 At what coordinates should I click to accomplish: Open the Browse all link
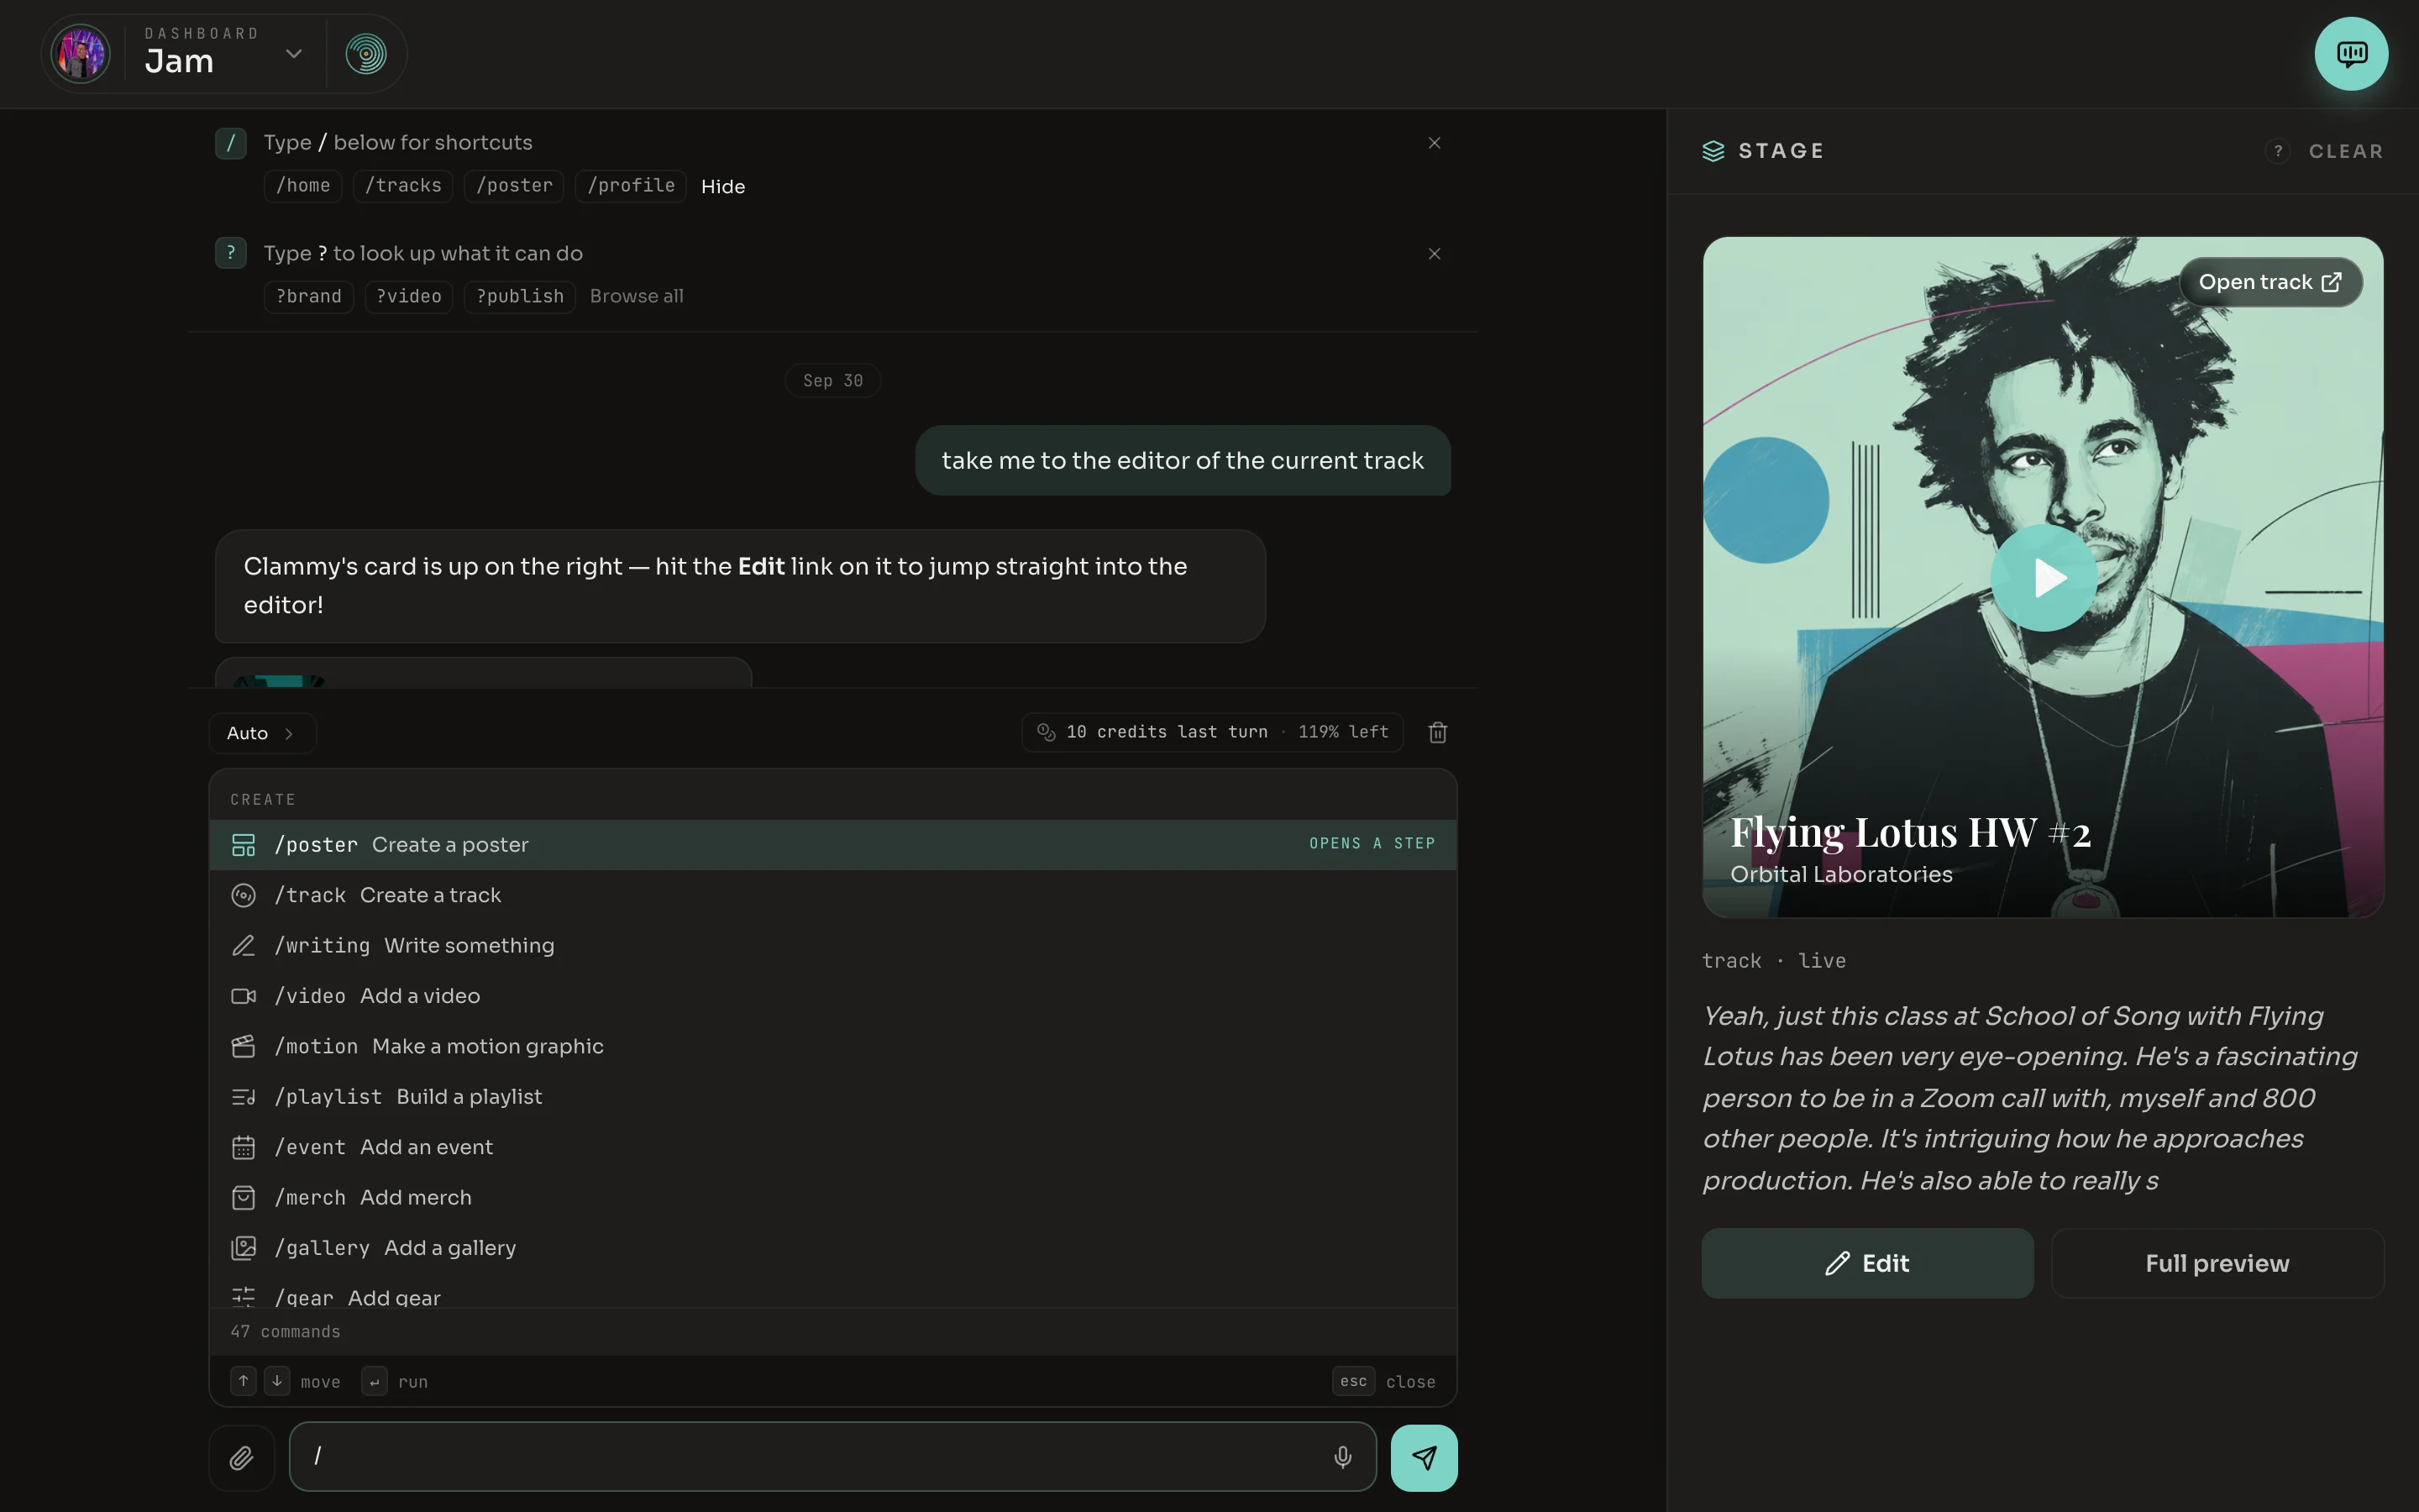click(x=637, y=297)
